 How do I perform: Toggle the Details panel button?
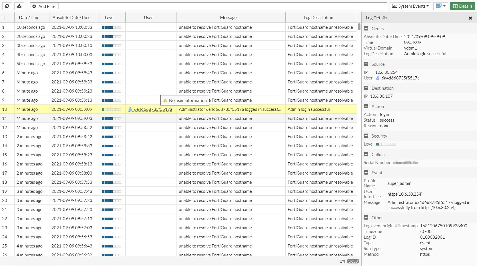[462, 6]
